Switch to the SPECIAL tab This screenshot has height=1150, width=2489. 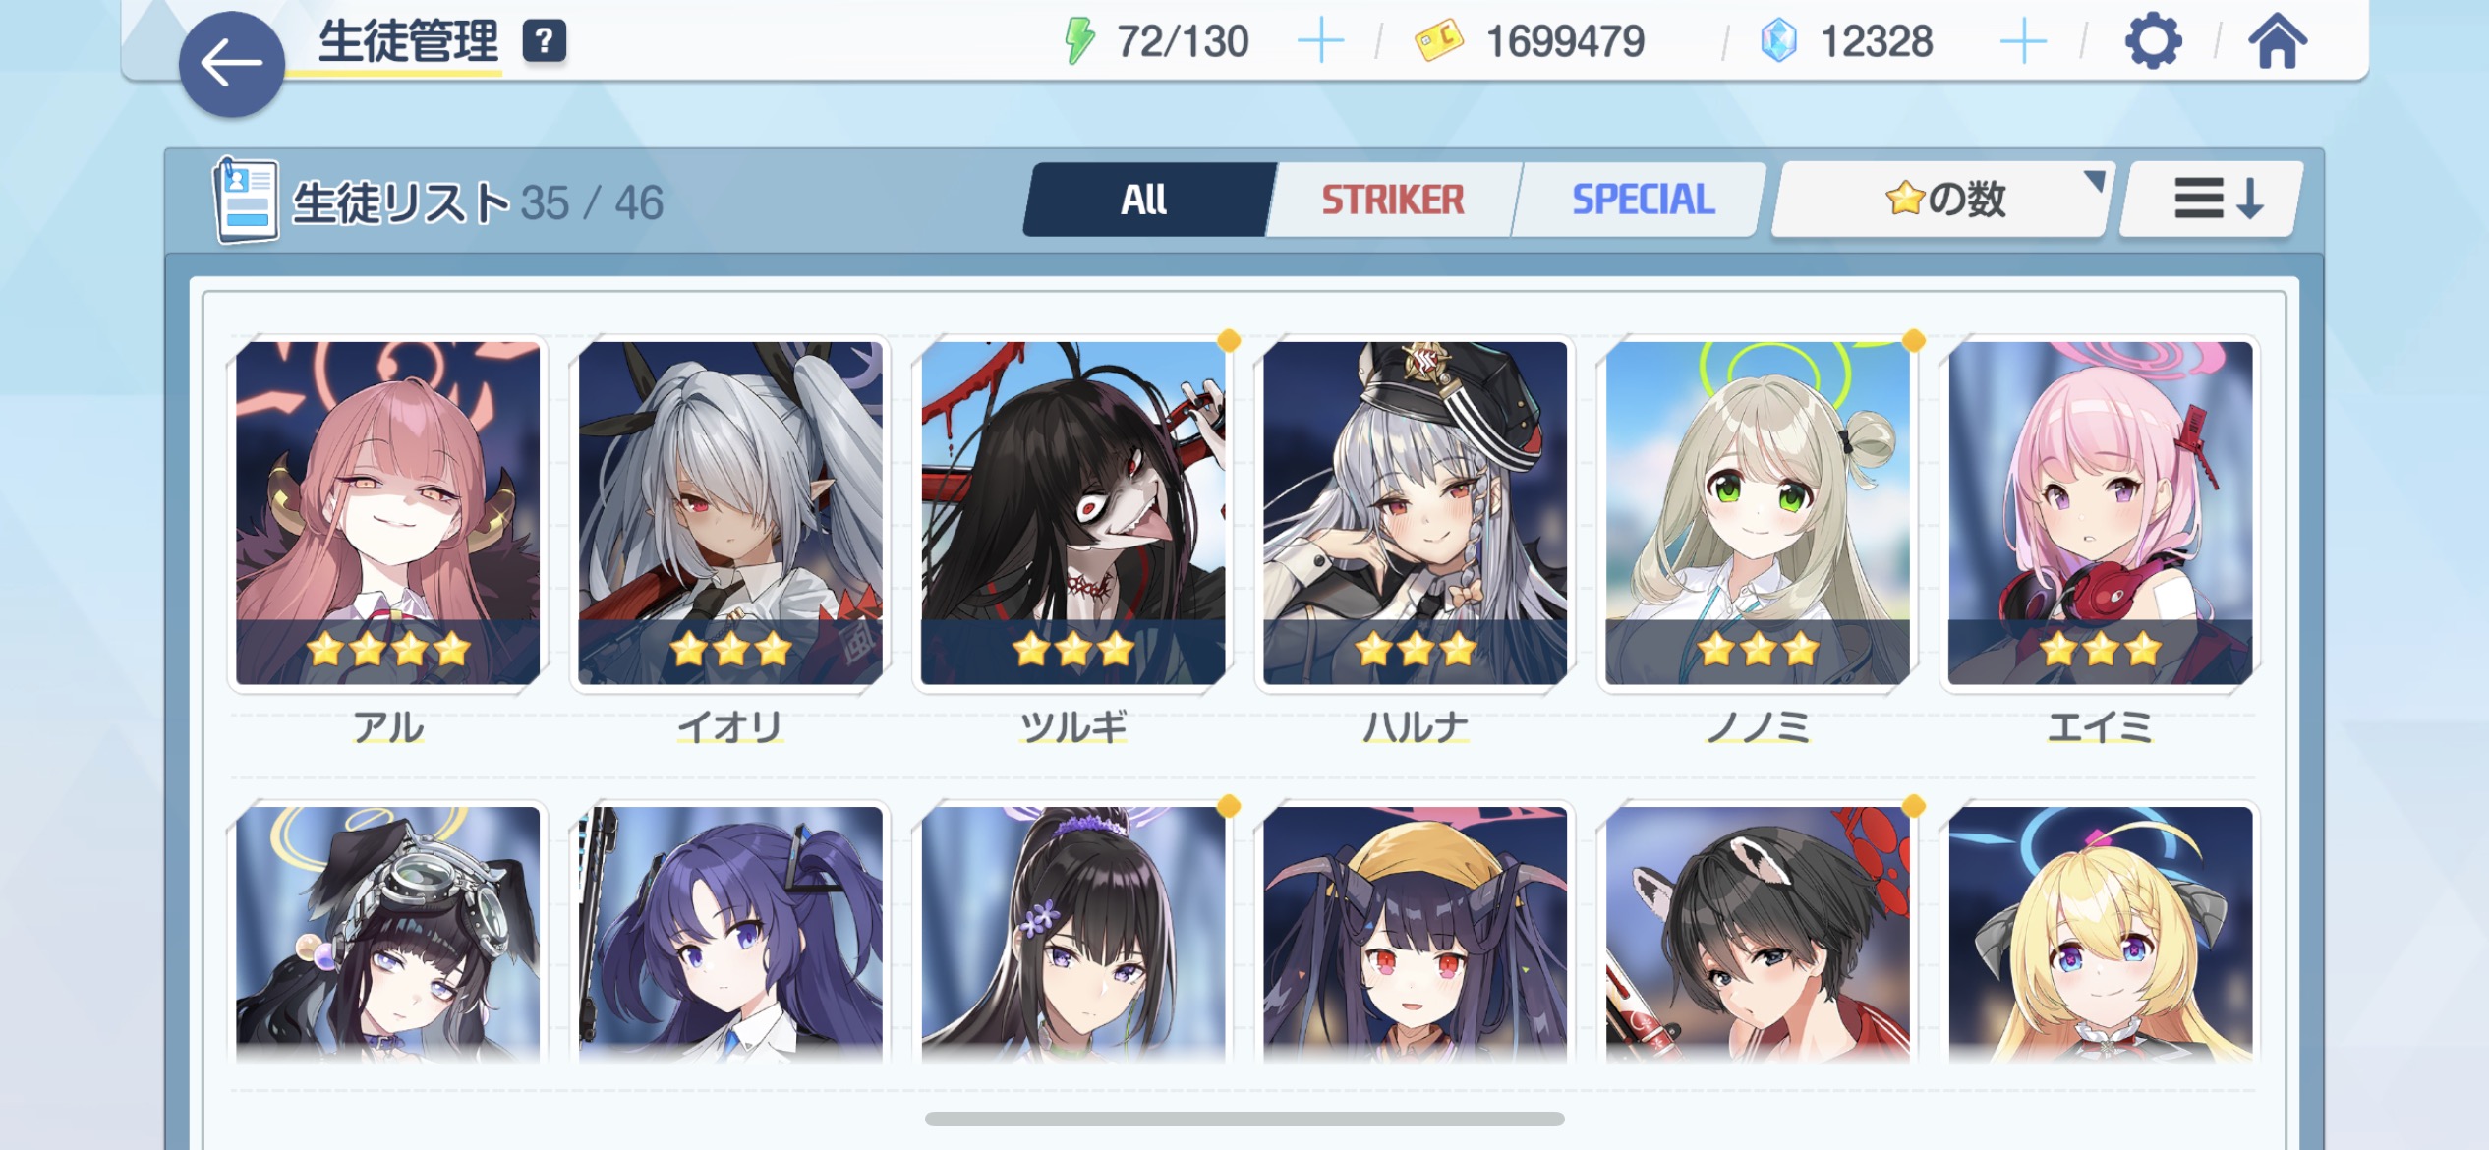click(x=1640, y=200)
